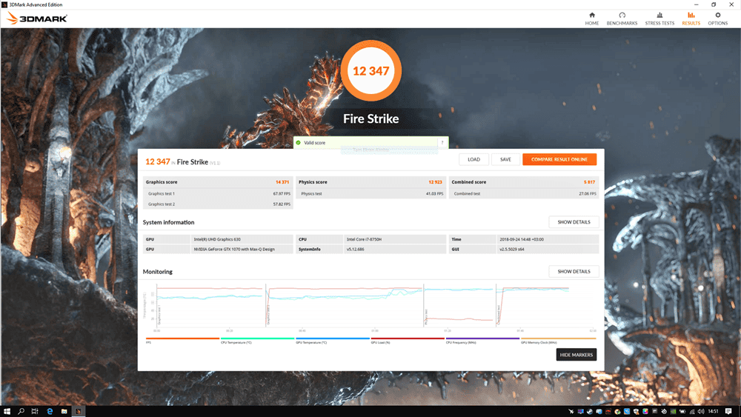Go to Home in the top navigation

pos(591,19)
